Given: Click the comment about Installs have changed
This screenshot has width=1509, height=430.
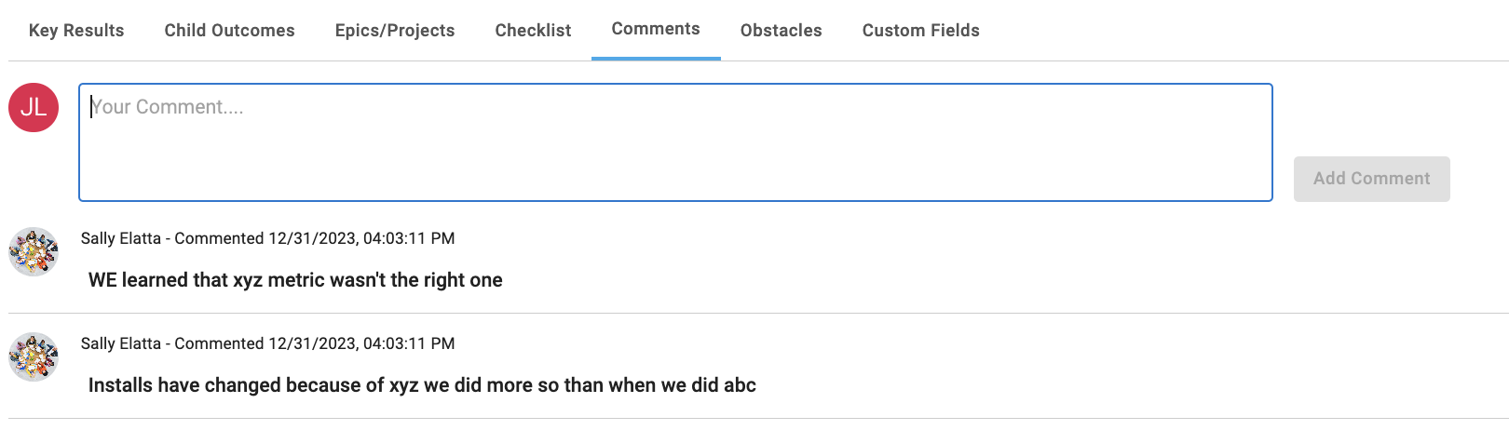Looking at the screenshot, I should 422,385.
